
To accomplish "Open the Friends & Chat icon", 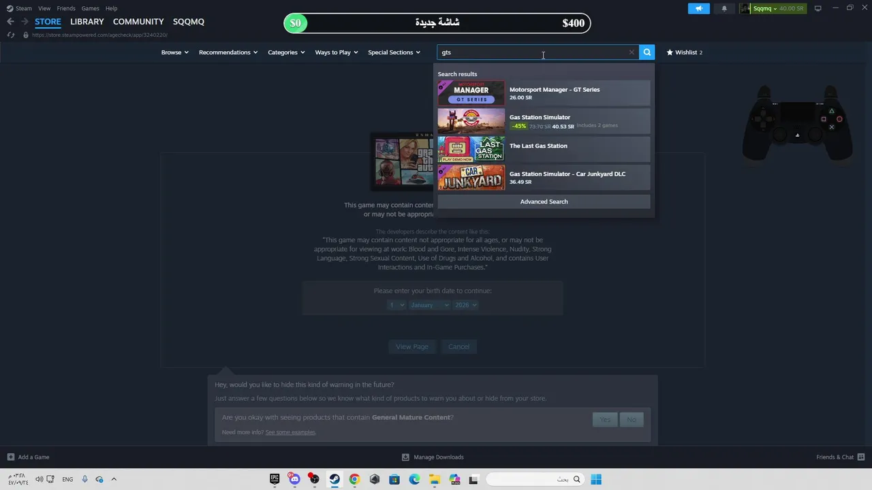I will click(861, 457).
